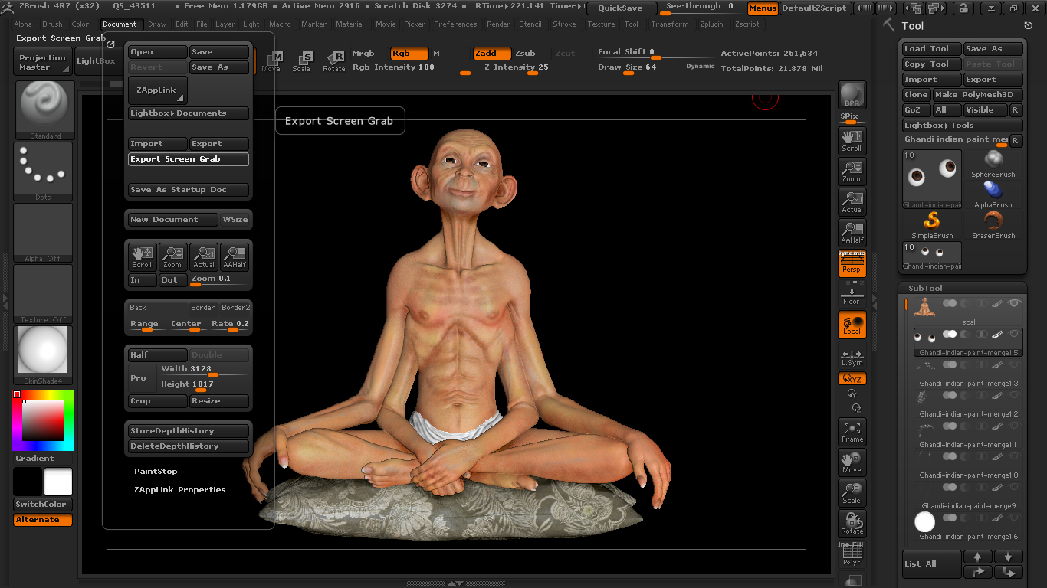
Task: Select the AlphaBrush tool icon
Action: 993,194
